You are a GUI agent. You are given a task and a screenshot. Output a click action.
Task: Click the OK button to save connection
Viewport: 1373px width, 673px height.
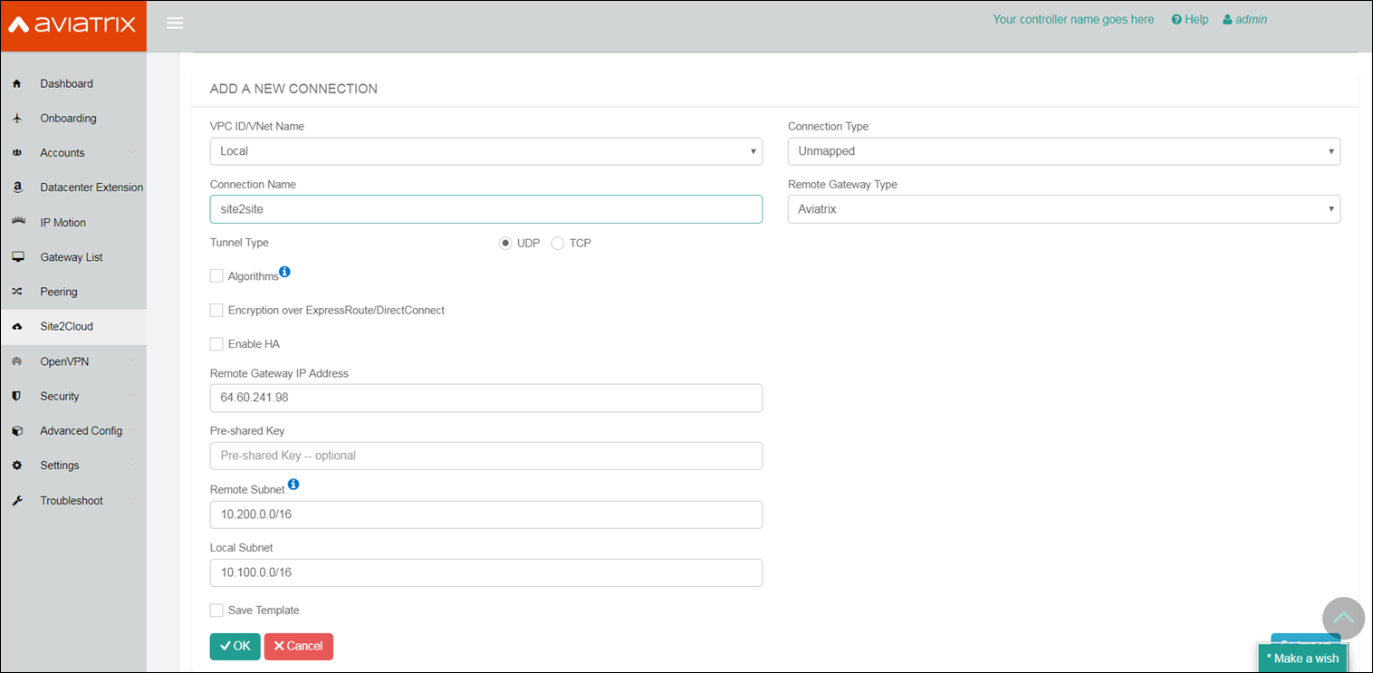coord(235,646)
